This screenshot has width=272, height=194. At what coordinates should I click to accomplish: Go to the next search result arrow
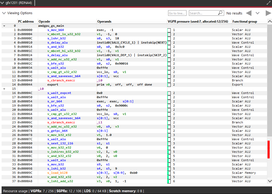[268, 13]
